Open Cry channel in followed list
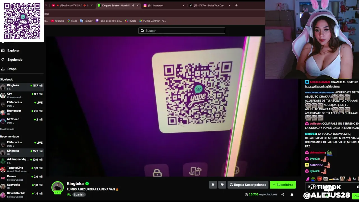The height and width of the screenshot is (202, 359). tap(22, 95)
